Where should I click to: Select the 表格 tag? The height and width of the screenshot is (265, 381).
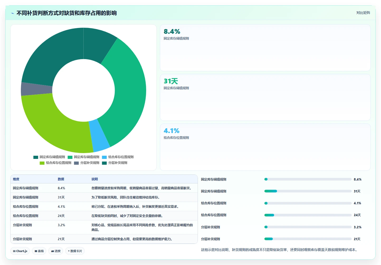[x=39, y=251]
